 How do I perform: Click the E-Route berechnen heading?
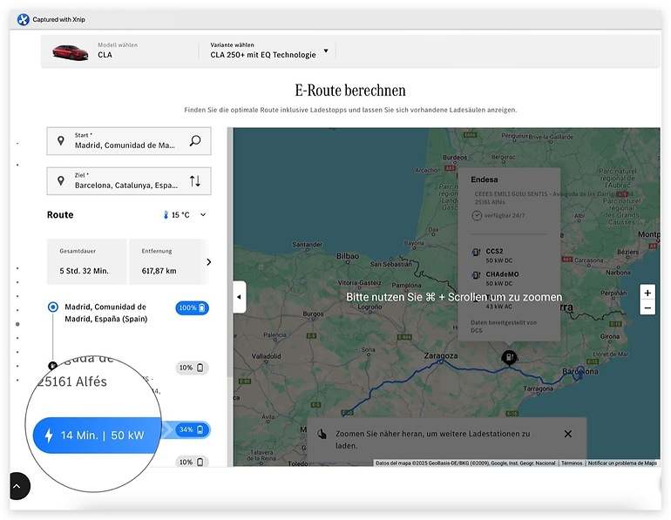pyautogui.click(x=350, y=91)
